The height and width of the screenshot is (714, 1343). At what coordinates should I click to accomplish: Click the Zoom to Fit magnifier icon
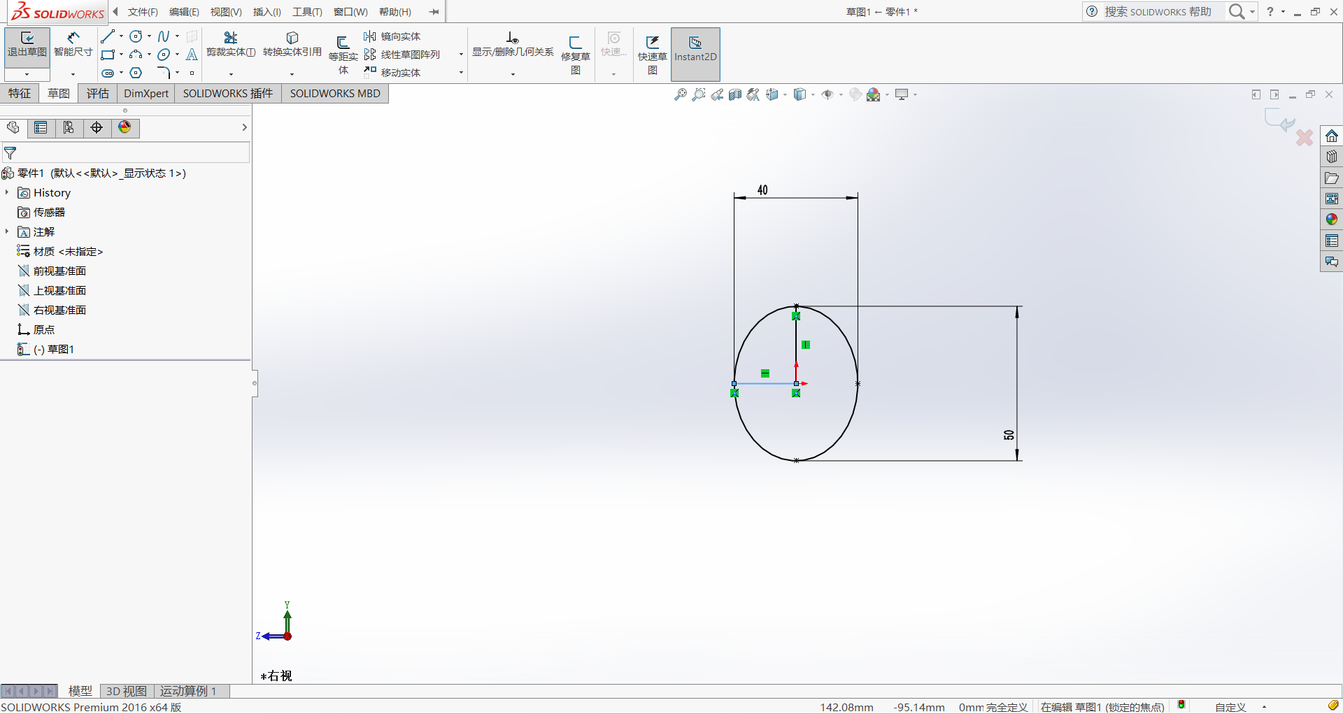tap(680, 94)
